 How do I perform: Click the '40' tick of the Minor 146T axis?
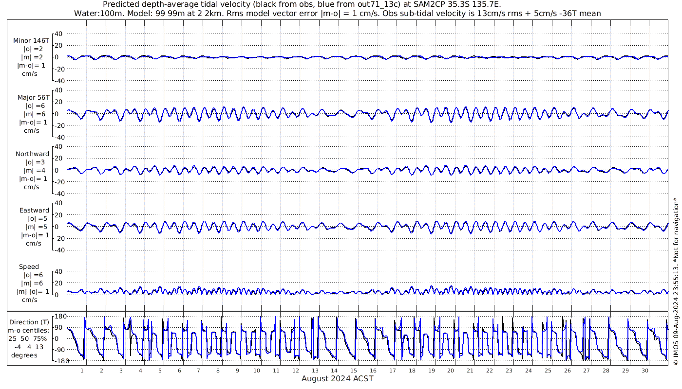click(x=59, y=34)
